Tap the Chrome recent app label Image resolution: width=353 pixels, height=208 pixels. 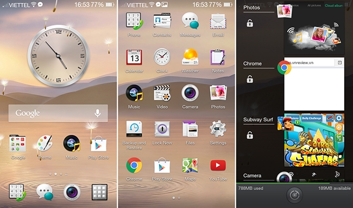pyautogui.click(x=253, y=64)
